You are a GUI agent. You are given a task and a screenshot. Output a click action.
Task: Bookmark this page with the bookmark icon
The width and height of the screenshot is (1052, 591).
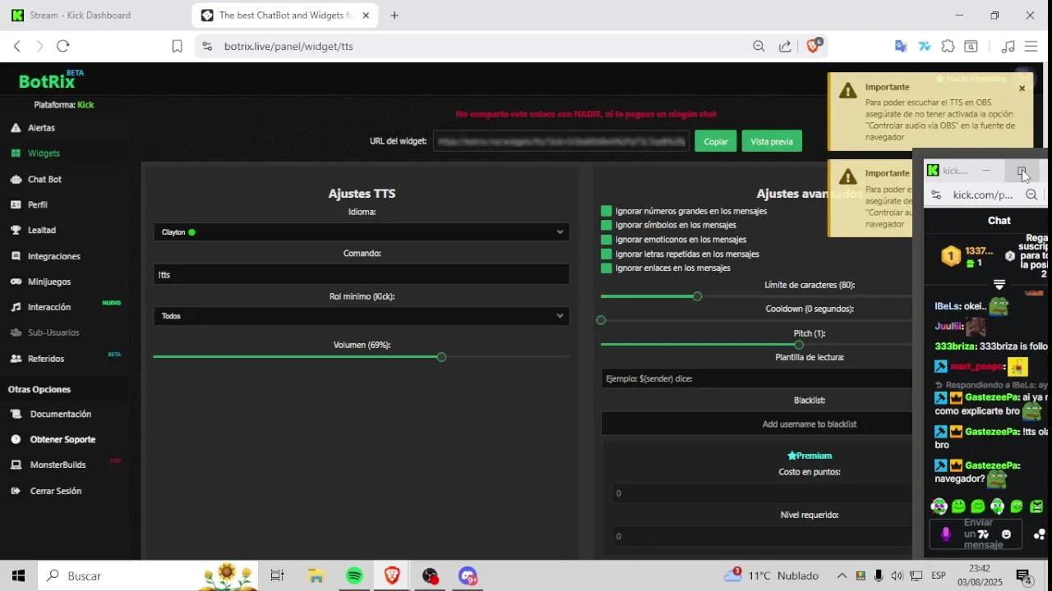tap(177, 47)
